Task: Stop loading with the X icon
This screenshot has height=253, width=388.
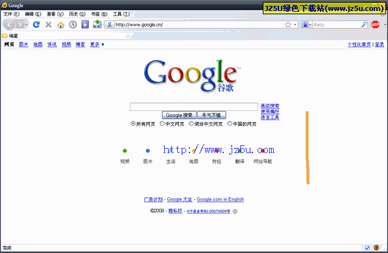Action: pos(49,25)
